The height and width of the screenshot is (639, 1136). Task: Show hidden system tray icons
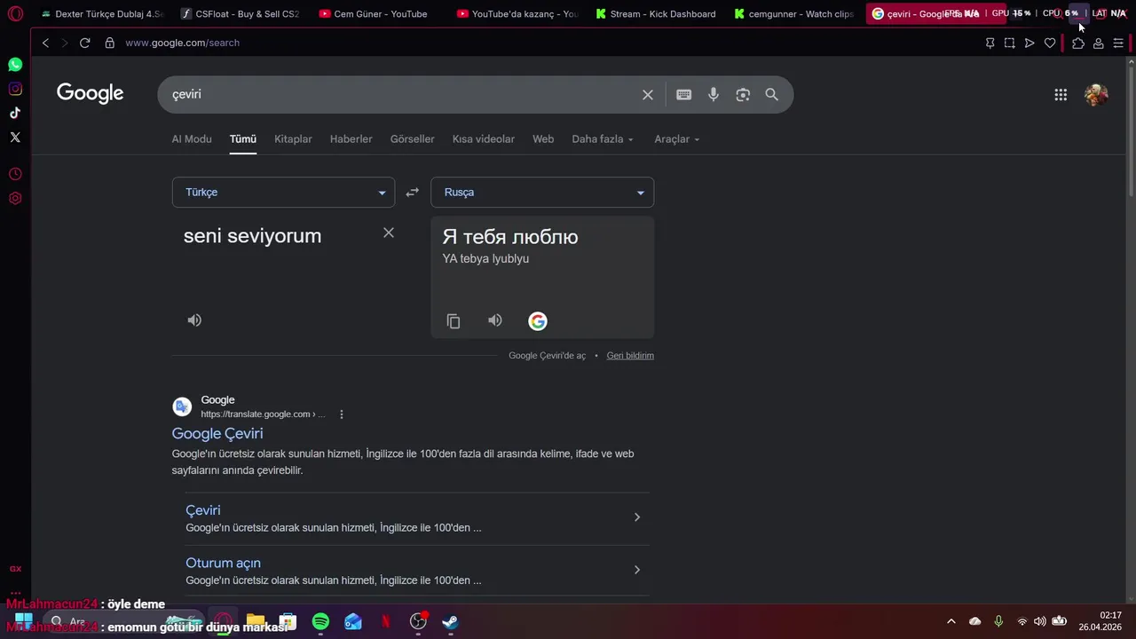coord(951,621)
